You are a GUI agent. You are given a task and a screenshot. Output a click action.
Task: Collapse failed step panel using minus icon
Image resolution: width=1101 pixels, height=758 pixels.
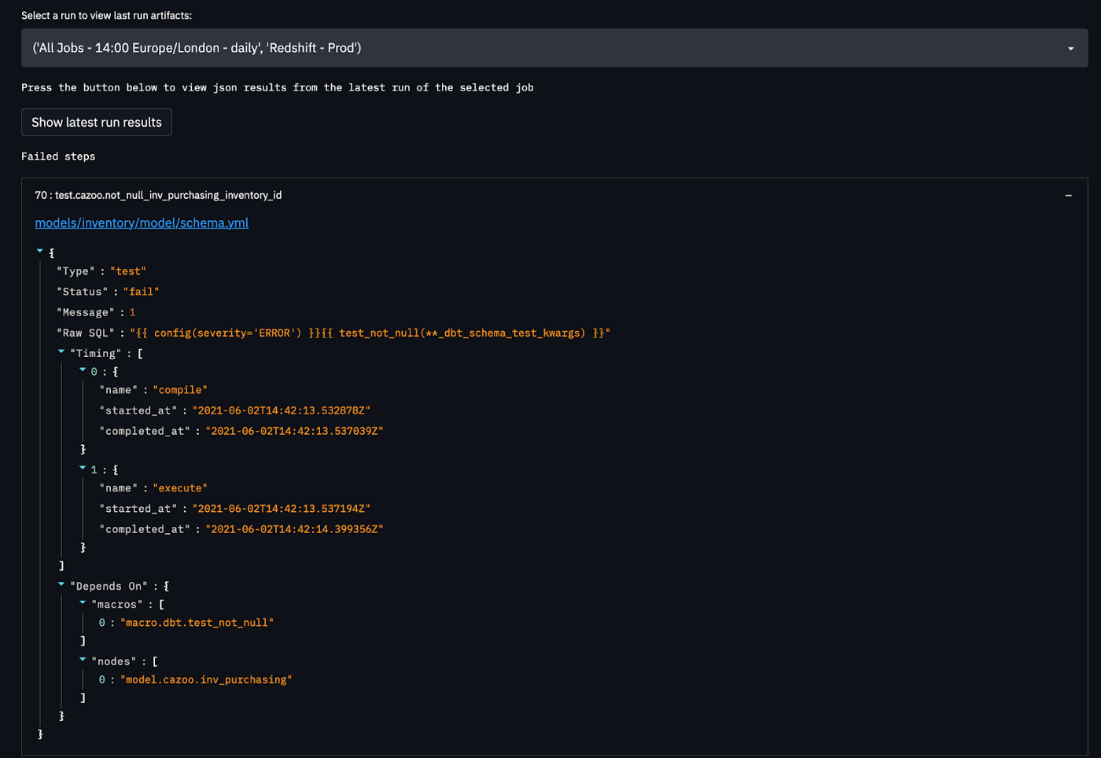[1068, 196]
